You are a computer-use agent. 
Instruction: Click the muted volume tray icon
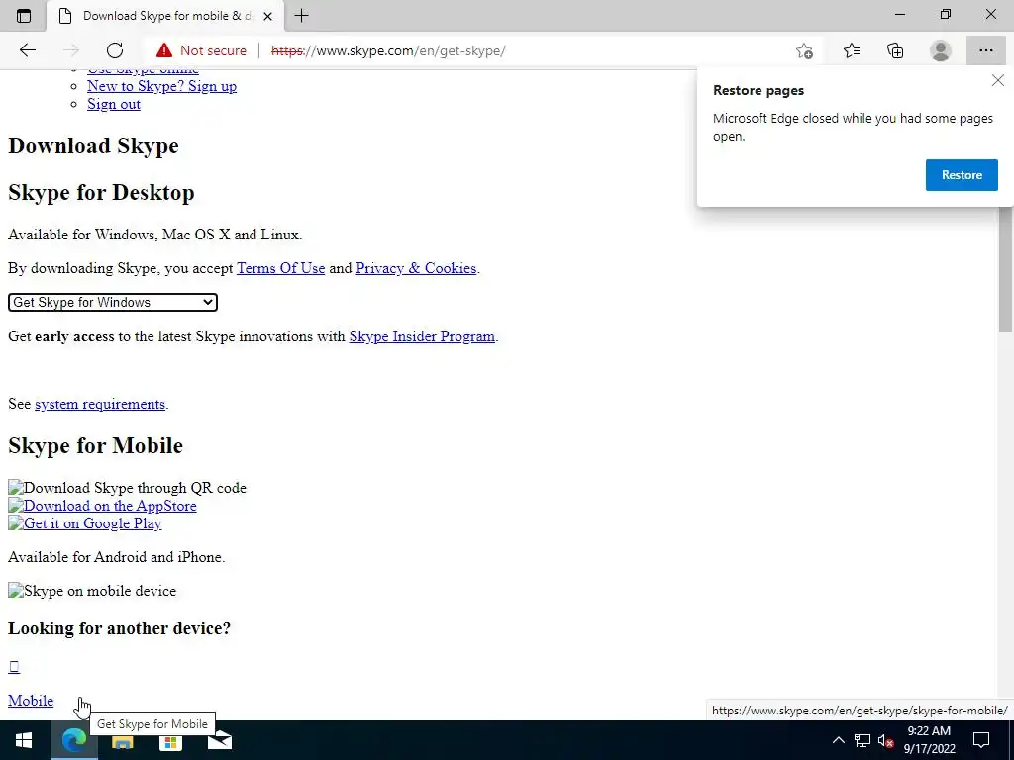[885, 740]
